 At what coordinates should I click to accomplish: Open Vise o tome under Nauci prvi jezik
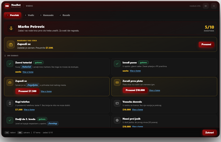137,127
